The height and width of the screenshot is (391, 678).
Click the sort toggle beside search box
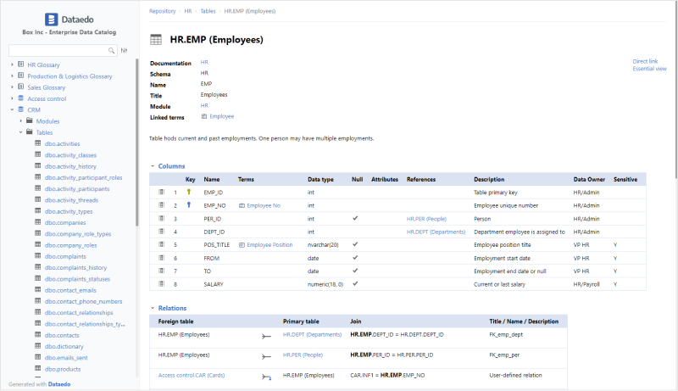click(x=125, y=51)
